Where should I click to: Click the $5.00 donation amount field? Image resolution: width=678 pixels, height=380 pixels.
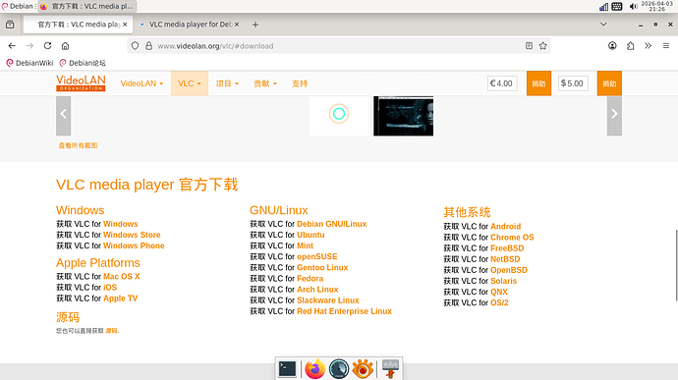pos(573,83)
